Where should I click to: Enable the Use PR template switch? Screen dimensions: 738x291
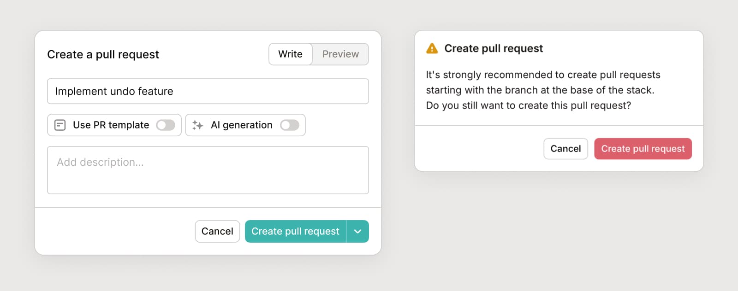pos(165,125)
